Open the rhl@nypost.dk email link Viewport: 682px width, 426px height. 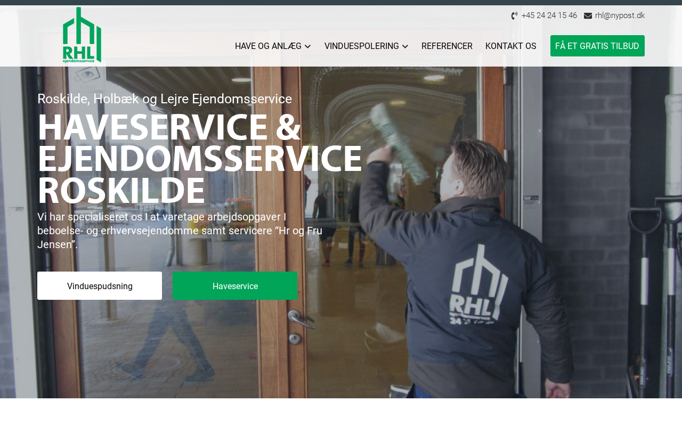click(620, 15)
